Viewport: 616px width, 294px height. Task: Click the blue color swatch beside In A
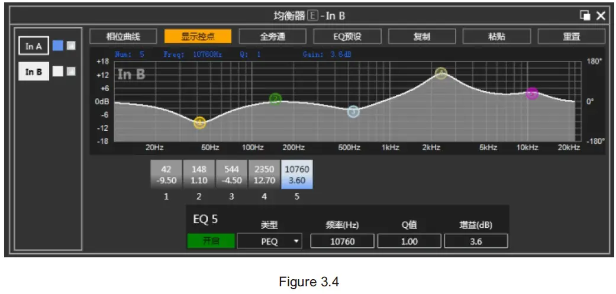point(58,46)
